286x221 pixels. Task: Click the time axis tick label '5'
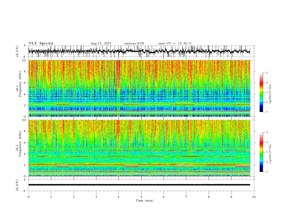coord(141,197)
